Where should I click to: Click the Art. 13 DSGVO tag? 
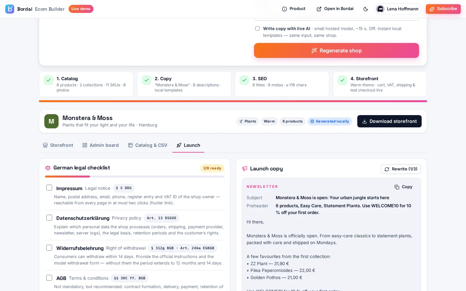click(161, 218)
